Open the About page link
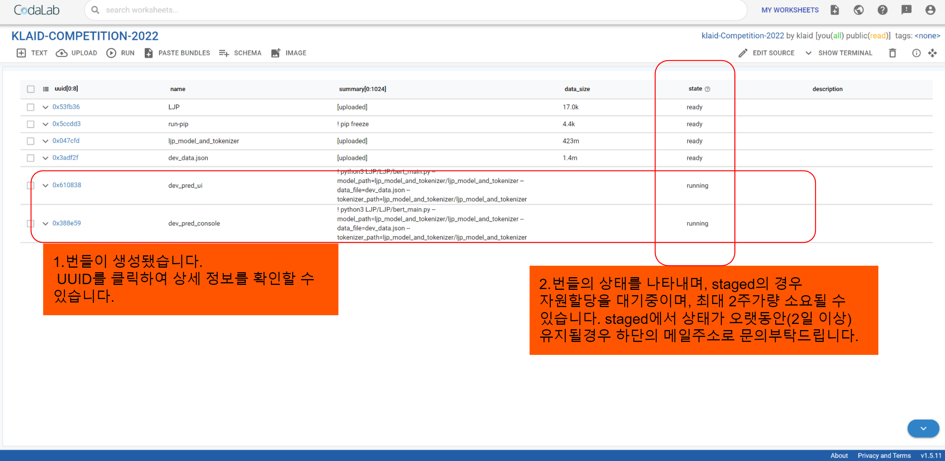This screenshot has width=945, height=461. click(x=839, y=455)
